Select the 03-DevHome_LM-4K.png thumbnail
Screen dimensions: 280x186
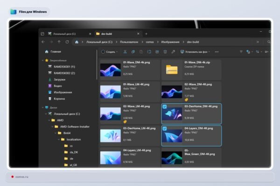(x=111, y=136)
